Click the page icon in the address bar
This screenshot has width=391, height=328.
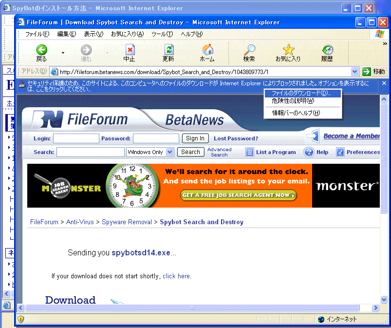(x=54, y=72)
